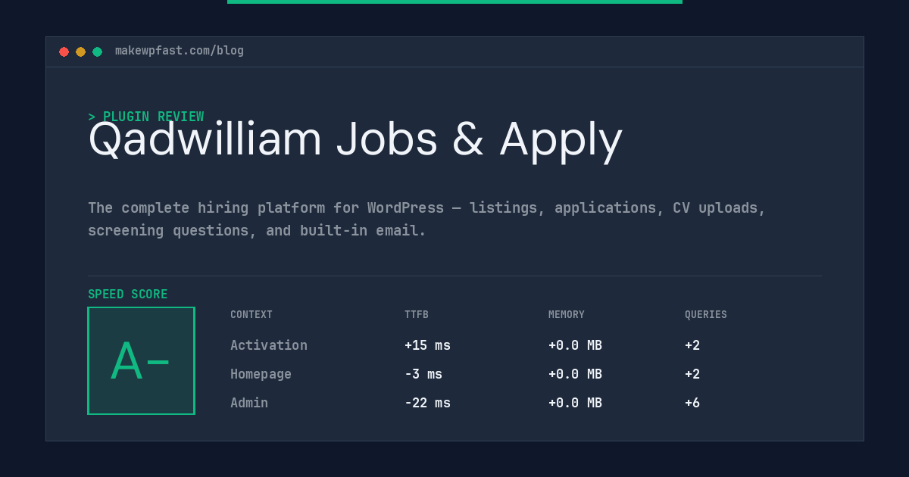
Task: Click the Activation row memory value
Action: (575, 345)
